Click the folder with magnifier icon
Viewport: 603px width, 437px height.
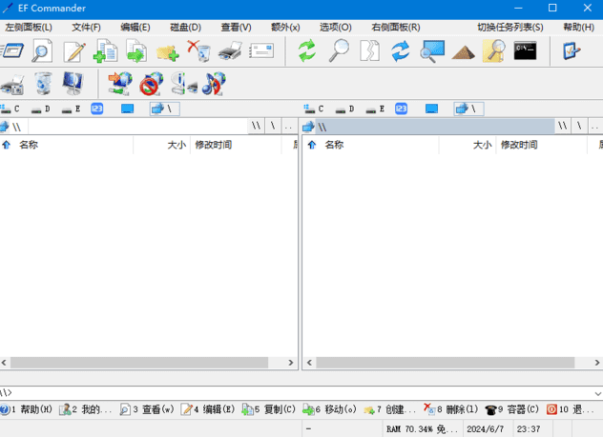tap(494, 51)
